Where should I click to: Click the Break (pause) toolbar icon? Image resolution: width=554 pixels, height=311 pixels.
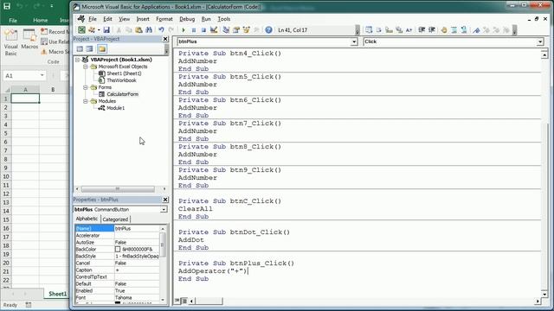point(194,30)
